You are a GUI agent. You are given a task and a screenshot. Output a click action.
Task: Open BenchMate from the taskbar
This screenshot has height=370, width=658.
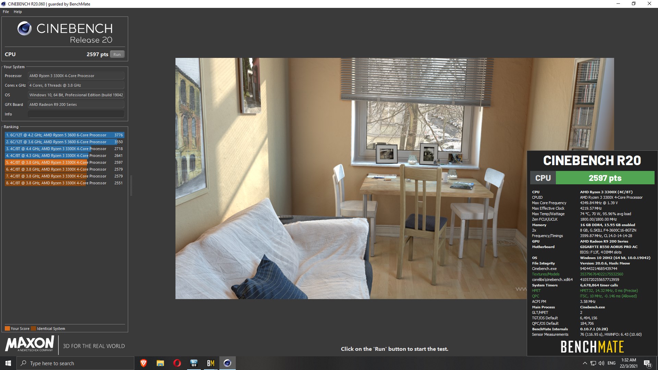tap(210, 363)
